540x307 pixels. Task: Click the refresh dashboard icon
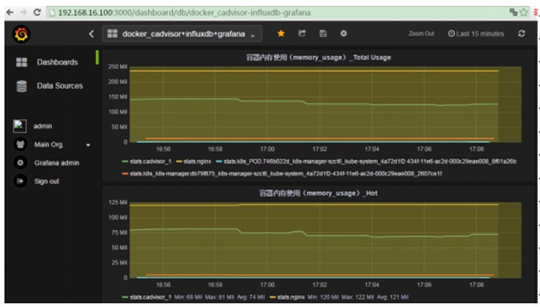pyautogui.click(x=522, y=33)
